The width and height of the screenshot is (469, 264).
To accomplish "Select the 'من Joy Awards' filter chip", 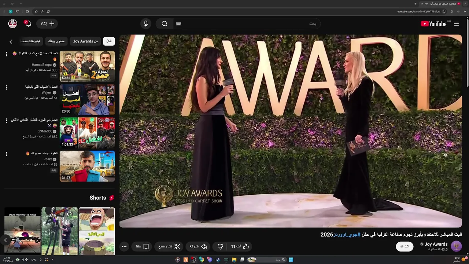I will click(x=85, y=41).
